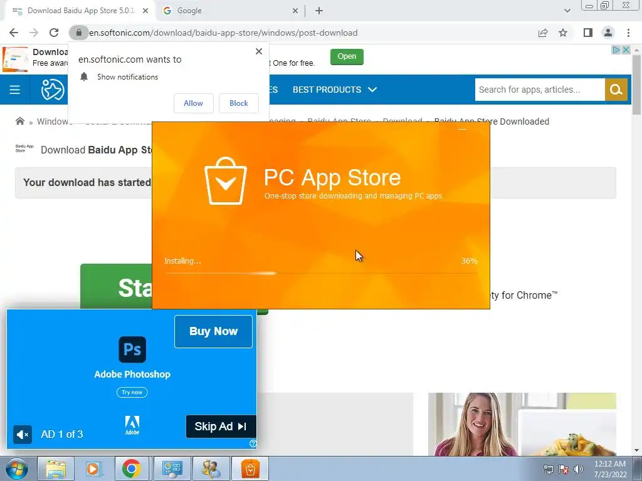The height and width of the screenshot is (481, 642).
Task: Click the Softonic star logo
Action: click(x=53, y=90)
